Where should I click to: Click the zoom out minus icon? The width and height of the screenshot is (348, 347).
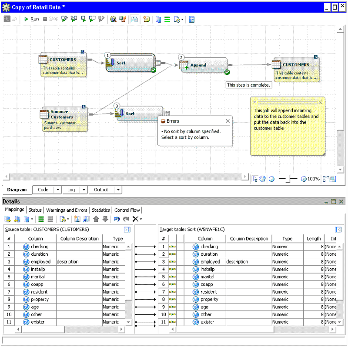(x=271, y=179)
